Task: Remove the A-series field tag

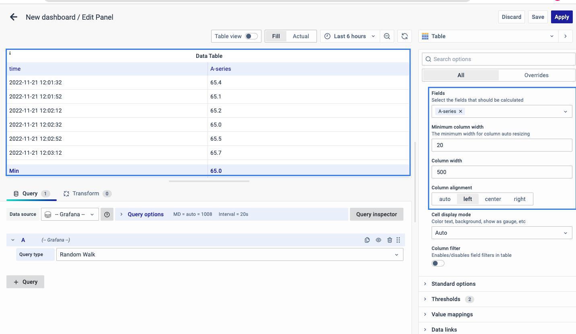Action: click(x=461, y=111)
